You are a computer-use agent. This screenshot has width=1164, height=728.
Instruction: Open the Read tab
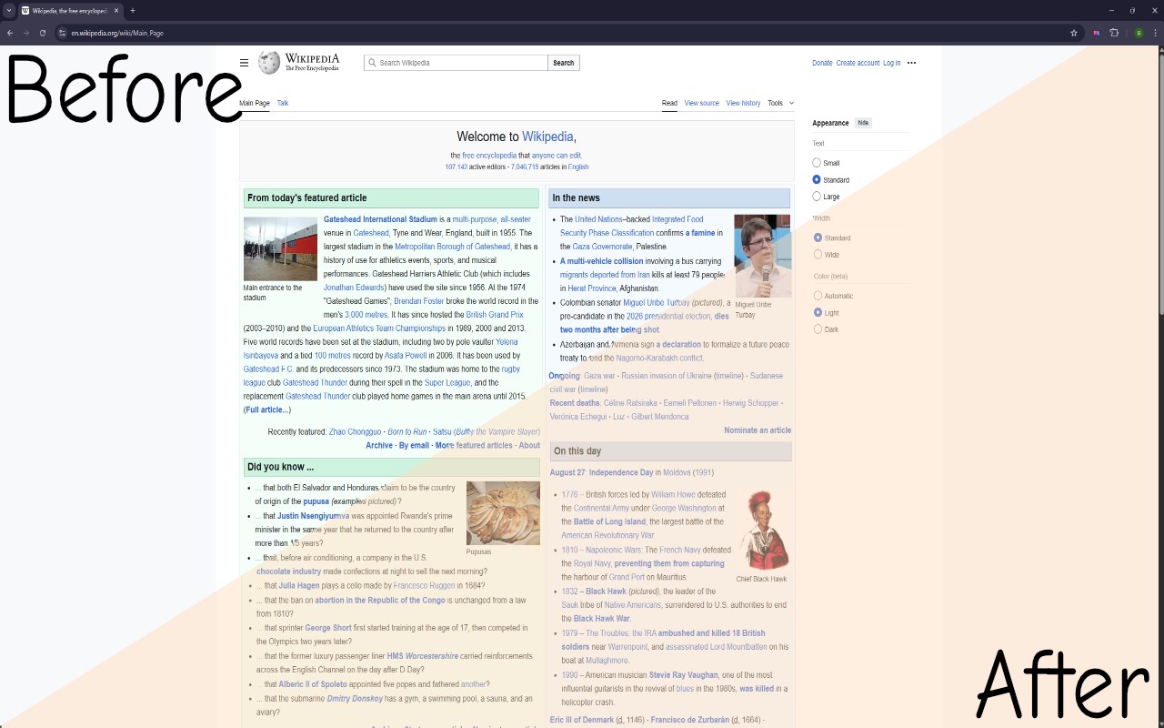click(669, 103)
